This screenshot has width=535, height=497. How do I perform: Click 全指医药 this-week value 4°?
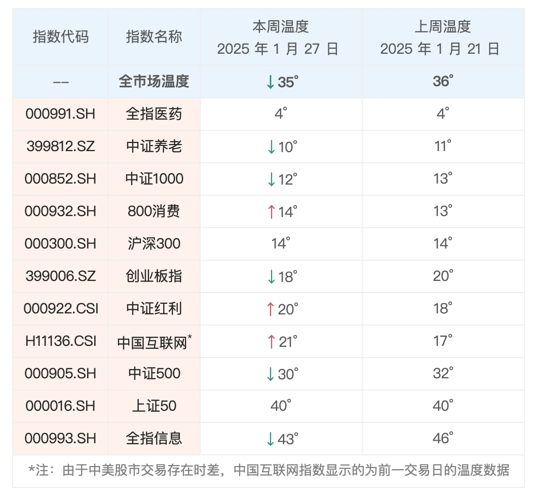(281, 114)
